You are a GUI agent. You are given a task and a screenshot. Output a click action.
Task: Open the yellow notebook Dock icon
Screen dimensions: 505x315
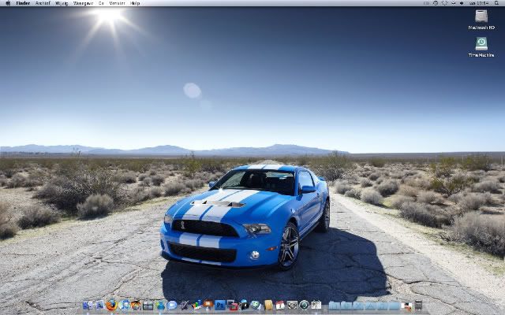(268, 305)
